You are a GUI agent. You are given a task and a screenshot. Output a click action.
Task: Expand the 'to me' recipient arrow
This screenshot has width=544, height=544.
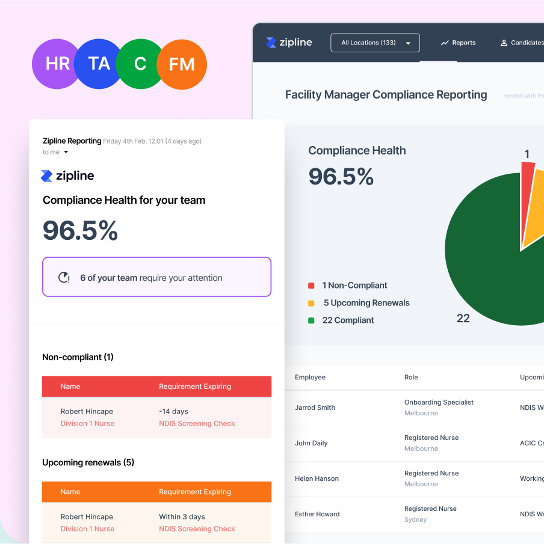pos(66,152)
